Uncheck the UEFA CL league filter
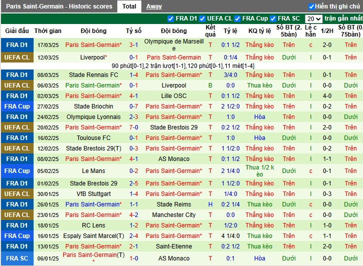 point(202,18)
